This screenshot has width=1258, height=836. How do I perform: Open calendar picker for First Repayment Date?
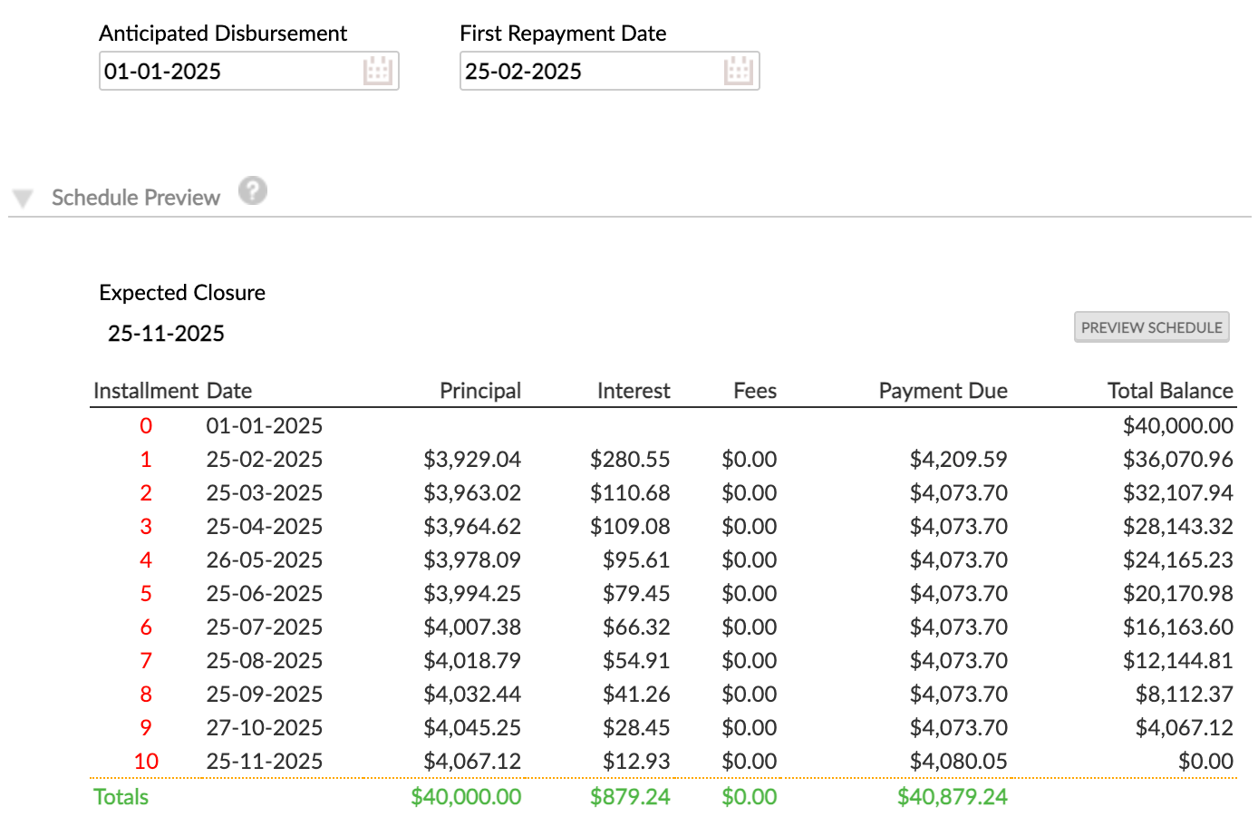tap(738, 71)
